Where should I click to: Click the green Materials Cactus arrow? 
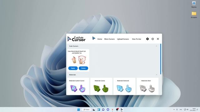(x=97, y=88)
